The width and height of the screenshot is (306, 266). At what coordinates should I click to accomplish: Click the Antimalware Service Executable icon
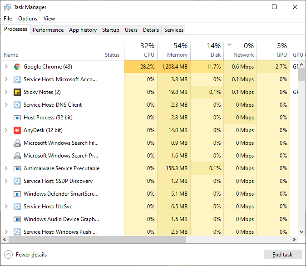17,168
